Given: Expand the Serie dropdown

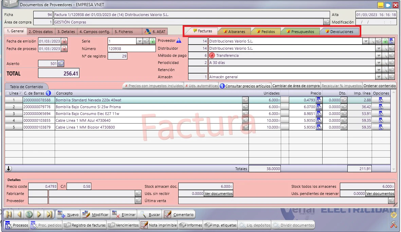Looking at the screenshot, I should click(x=139, y=41).
